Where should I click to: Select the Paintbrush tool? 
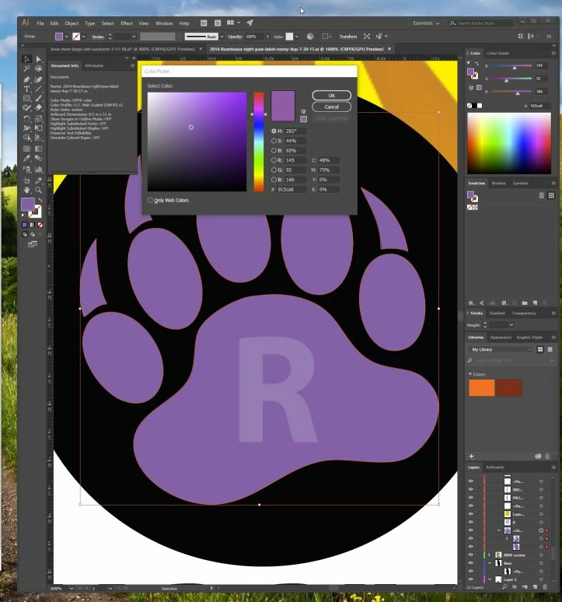tap(38, 98)
